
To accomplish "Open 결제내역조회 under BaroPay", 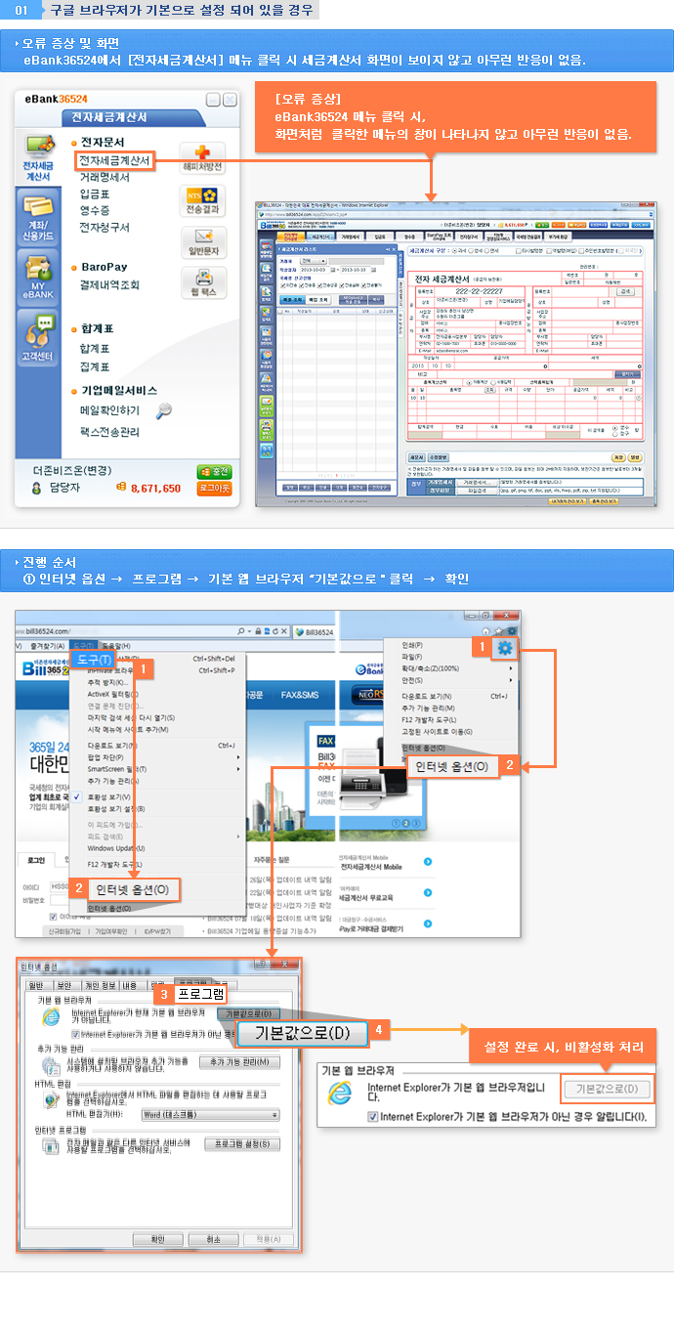I will coord(109,284).
